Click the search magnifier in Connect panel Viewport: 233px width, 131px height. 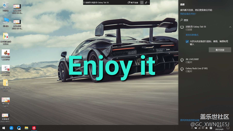click(x=181, y=20)
